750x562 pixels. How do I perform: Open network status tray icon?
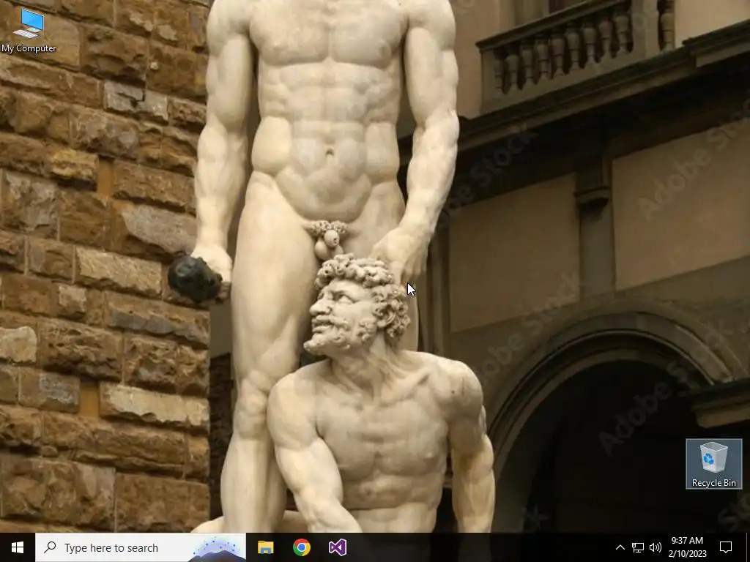coord(638,547)
